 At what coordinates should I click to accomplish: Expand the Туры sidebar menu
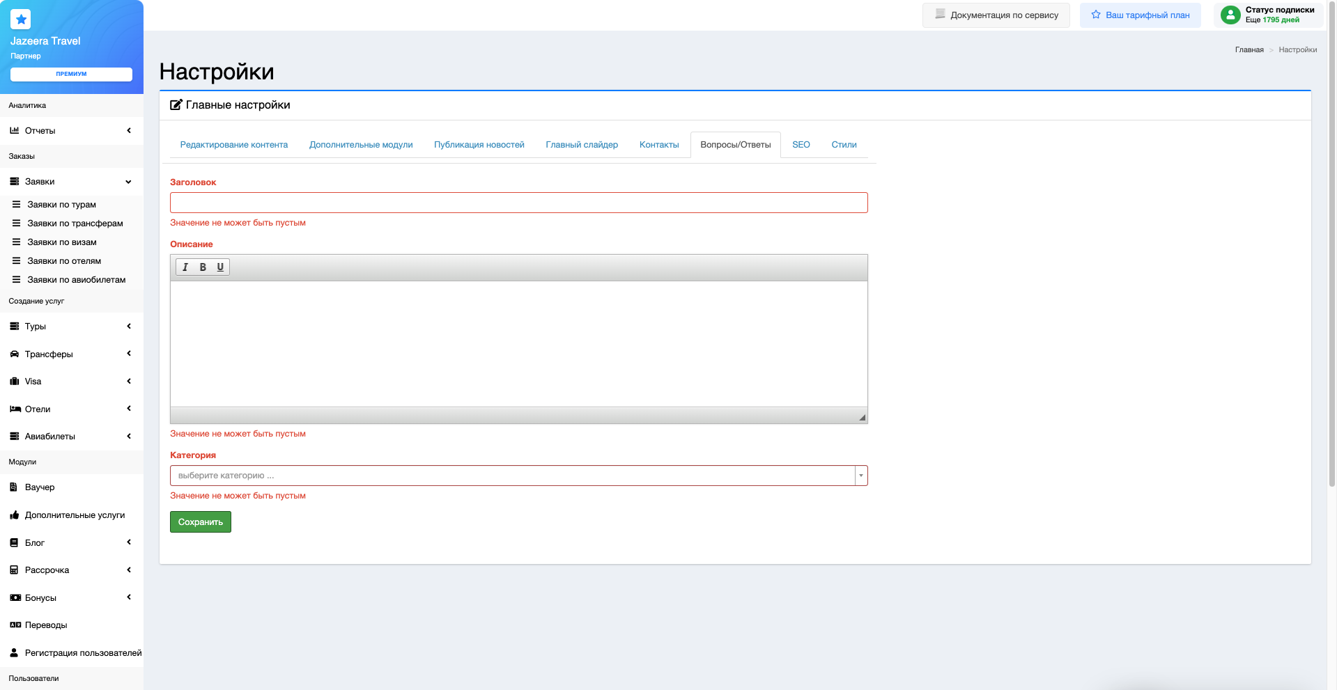coord(71,327)
